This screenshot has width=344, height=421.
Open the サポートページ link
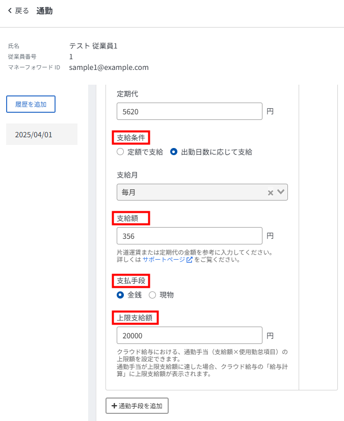[164, 260]
